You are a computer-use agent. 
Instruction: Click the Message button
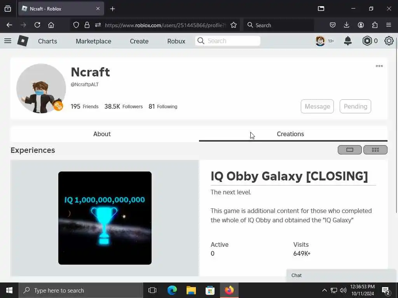tap(317, 106)
